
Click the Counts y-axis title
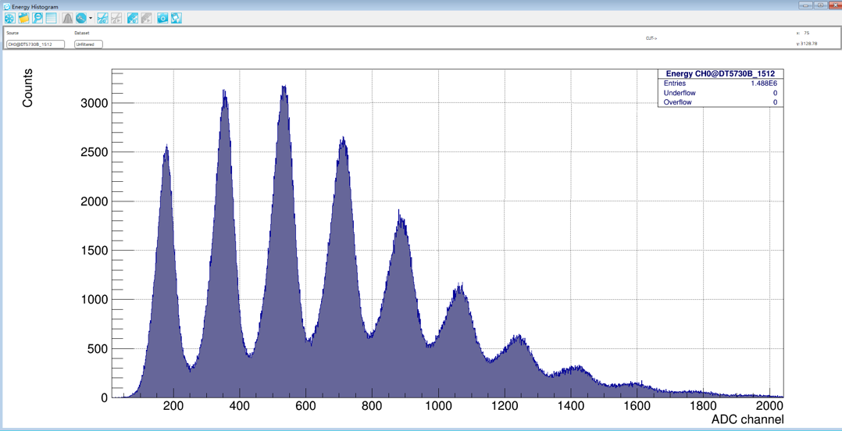(x=27, y=88)
